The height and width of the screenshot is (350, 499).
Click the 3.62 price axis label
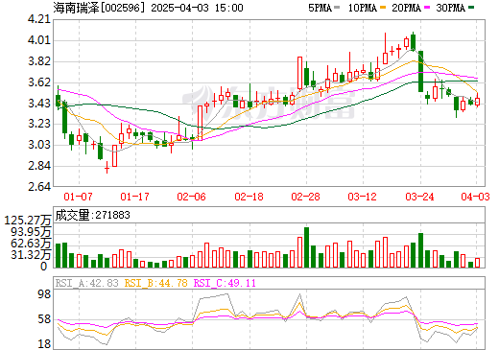(39, 82)
